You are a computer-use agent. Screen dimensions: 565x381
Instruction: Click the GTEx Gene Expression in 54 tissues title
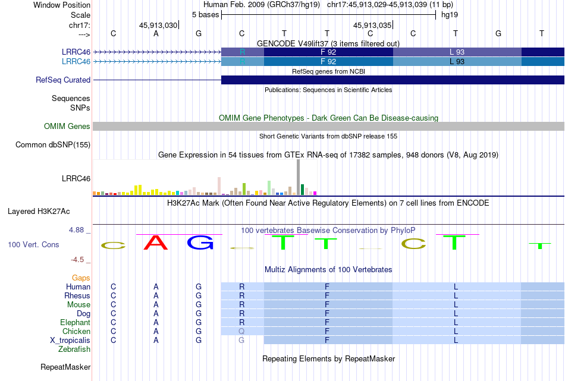pos(328,155)
